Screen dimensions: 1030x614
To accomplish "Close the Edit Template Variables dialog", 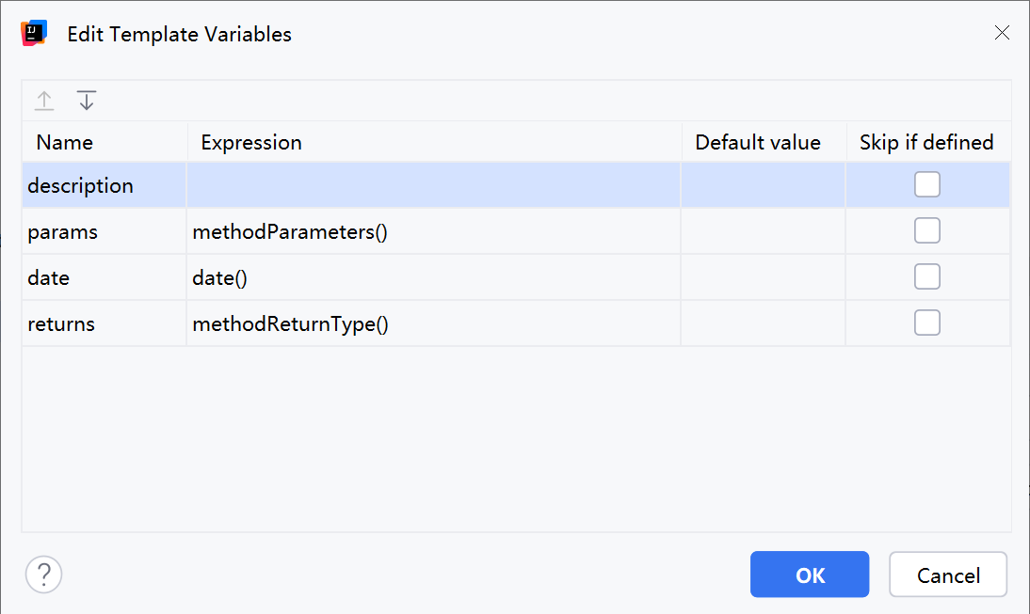I will 1003,33.
